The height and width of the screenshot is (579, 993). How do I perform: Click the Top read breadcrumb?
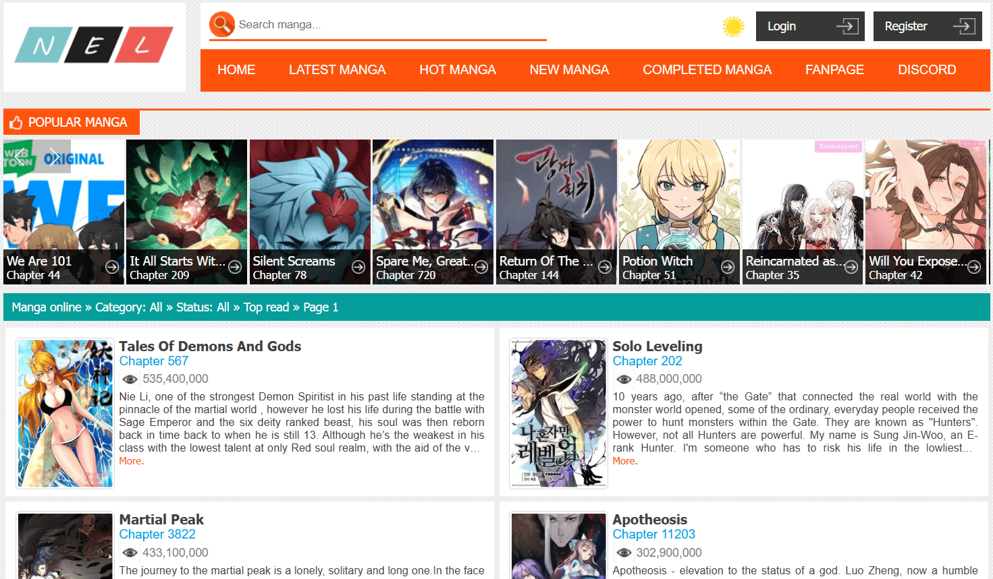coord(266,307)
